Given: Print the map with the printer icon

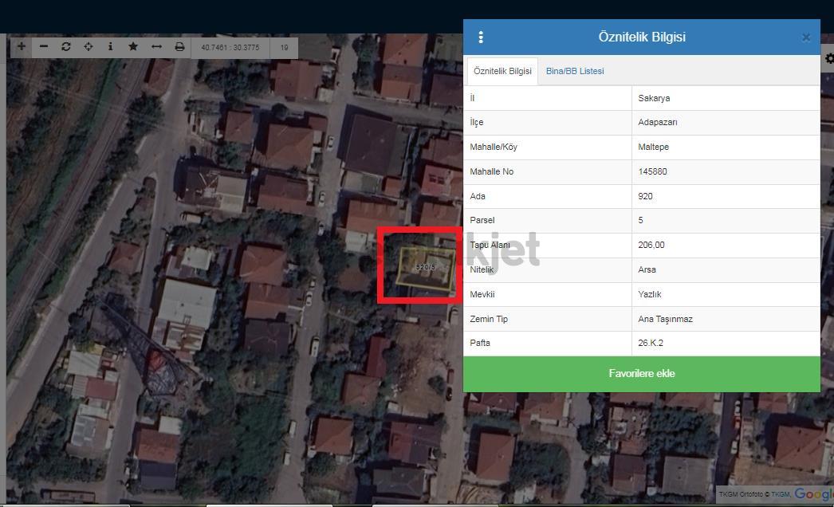Looking at the screenshot, I should coord(179,47).
